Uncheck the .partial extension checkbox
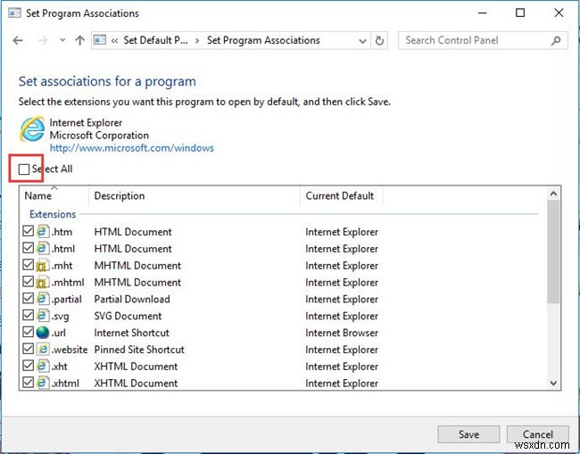The width and height of the screenshot is (580, 454). [x=29, y=298]
